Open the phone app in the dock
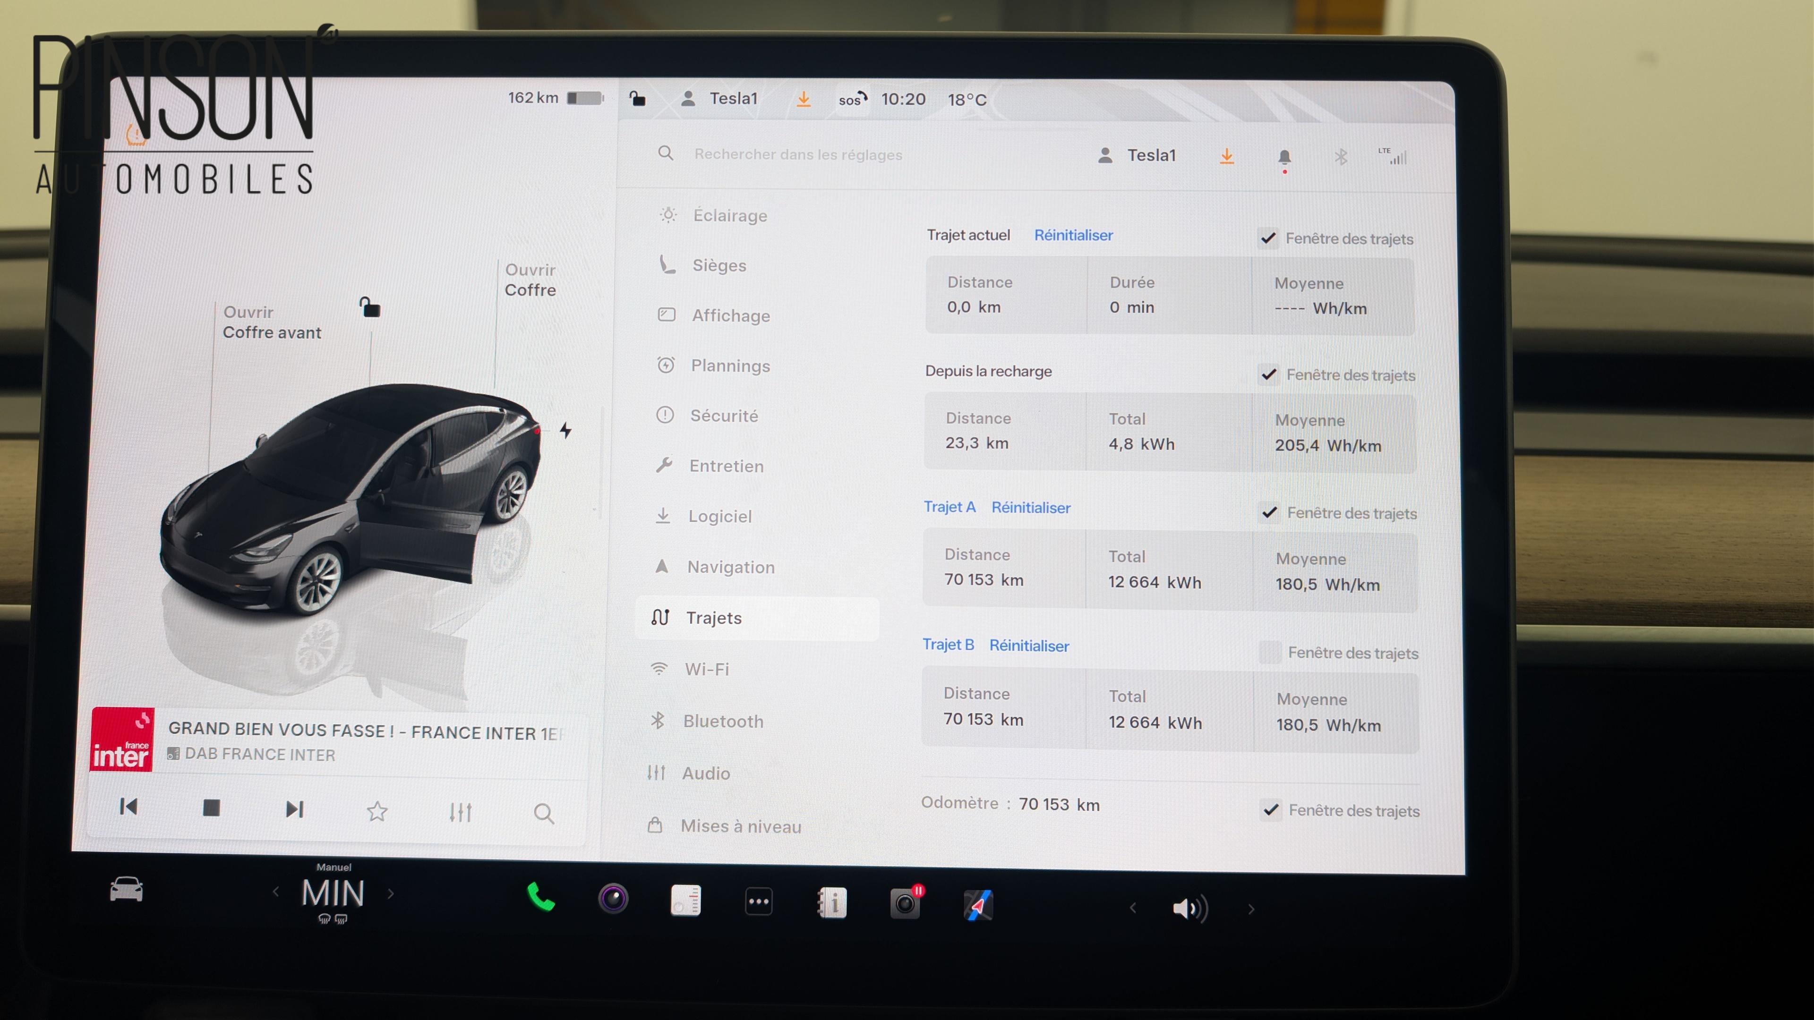Screen dimensions: 1814x1020 [x=541, y=897]
